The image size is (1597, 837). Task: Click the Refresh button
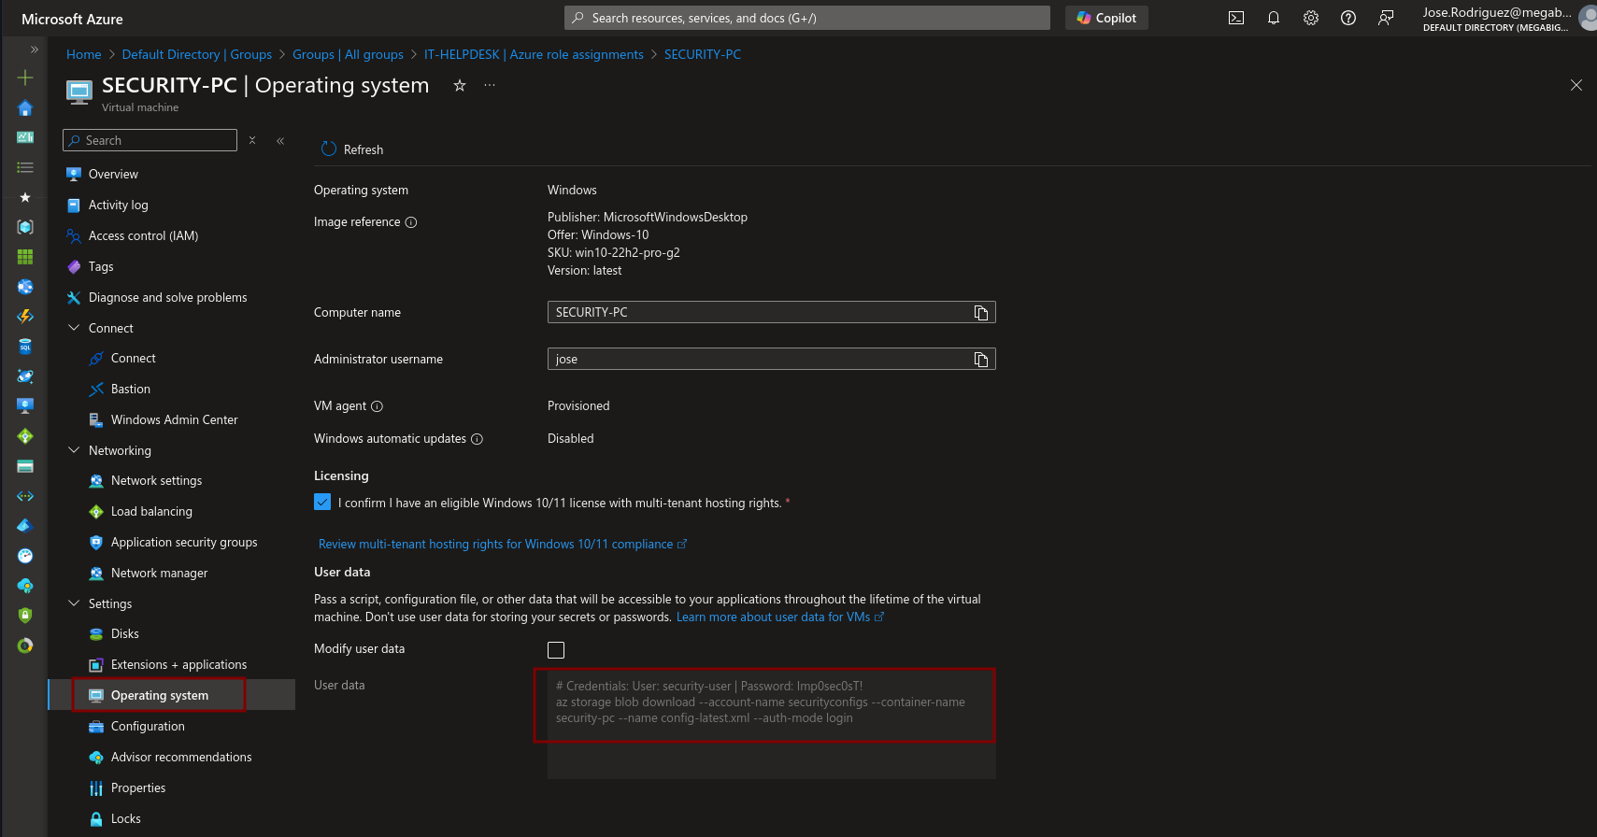click(352, 149)
